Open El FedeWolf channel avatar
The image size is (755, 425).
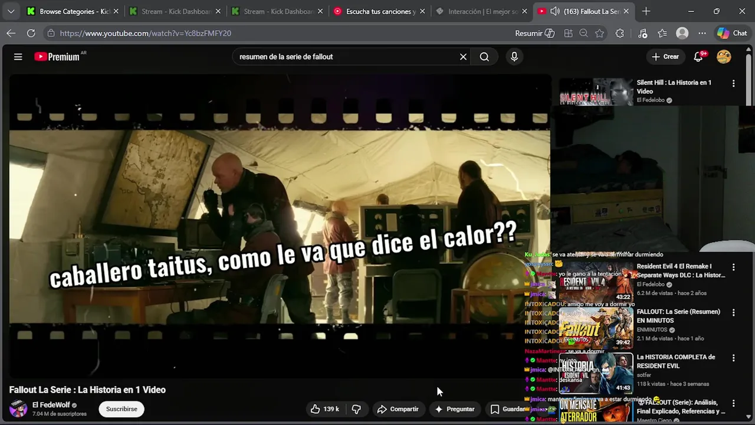pos(18,408)
